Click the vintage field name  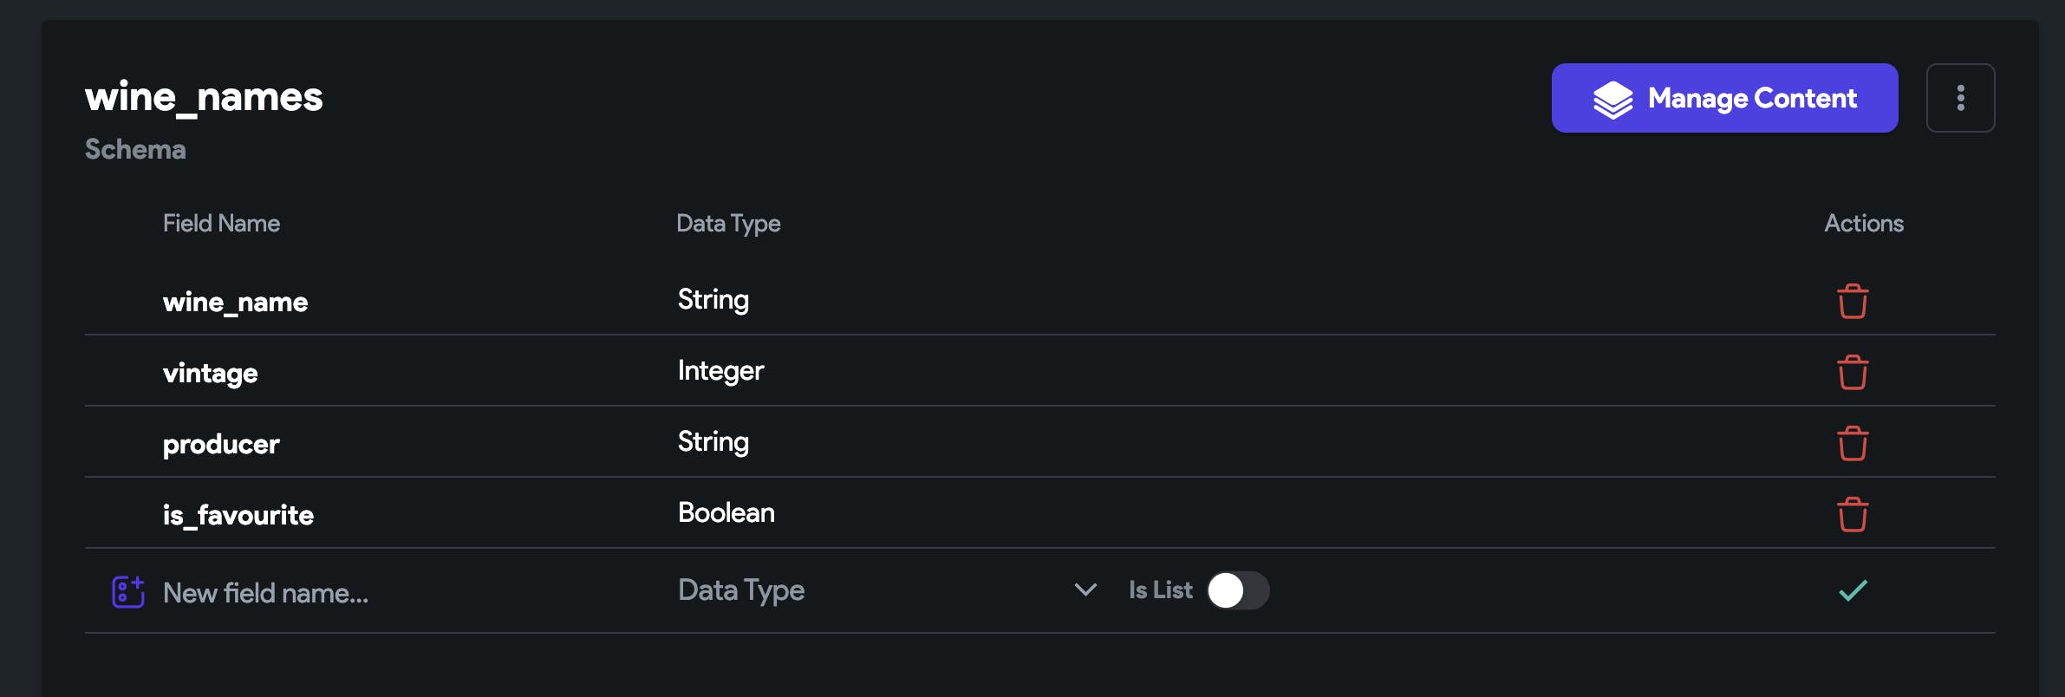[x=210, y=374]
